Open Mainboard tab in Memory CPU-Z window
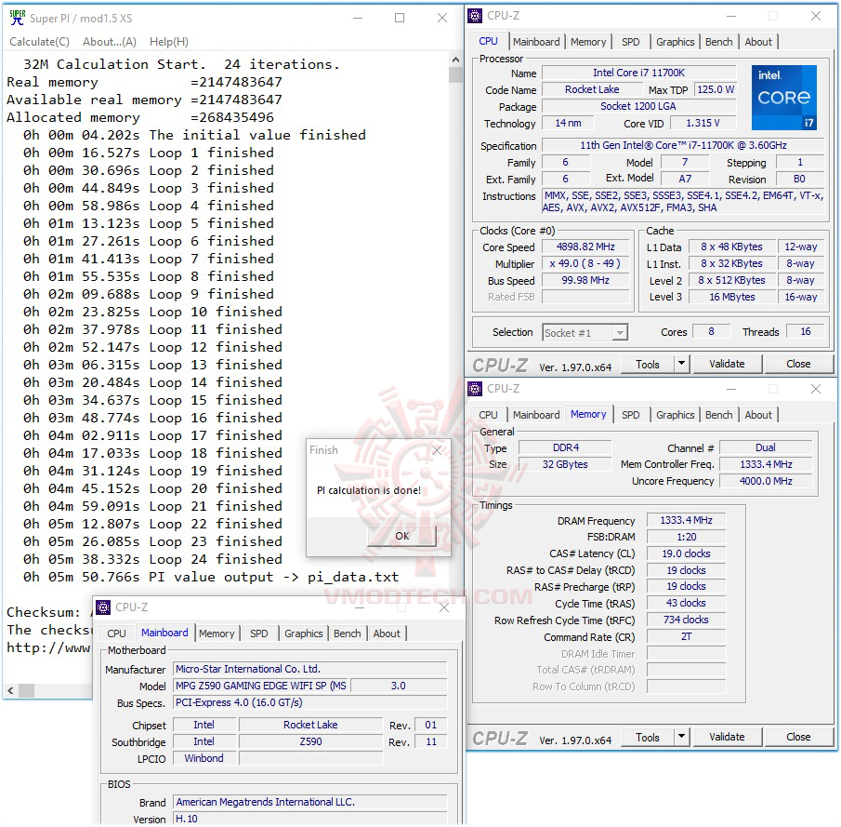This screenshot has height=827, width=841. tap(536, 415)
